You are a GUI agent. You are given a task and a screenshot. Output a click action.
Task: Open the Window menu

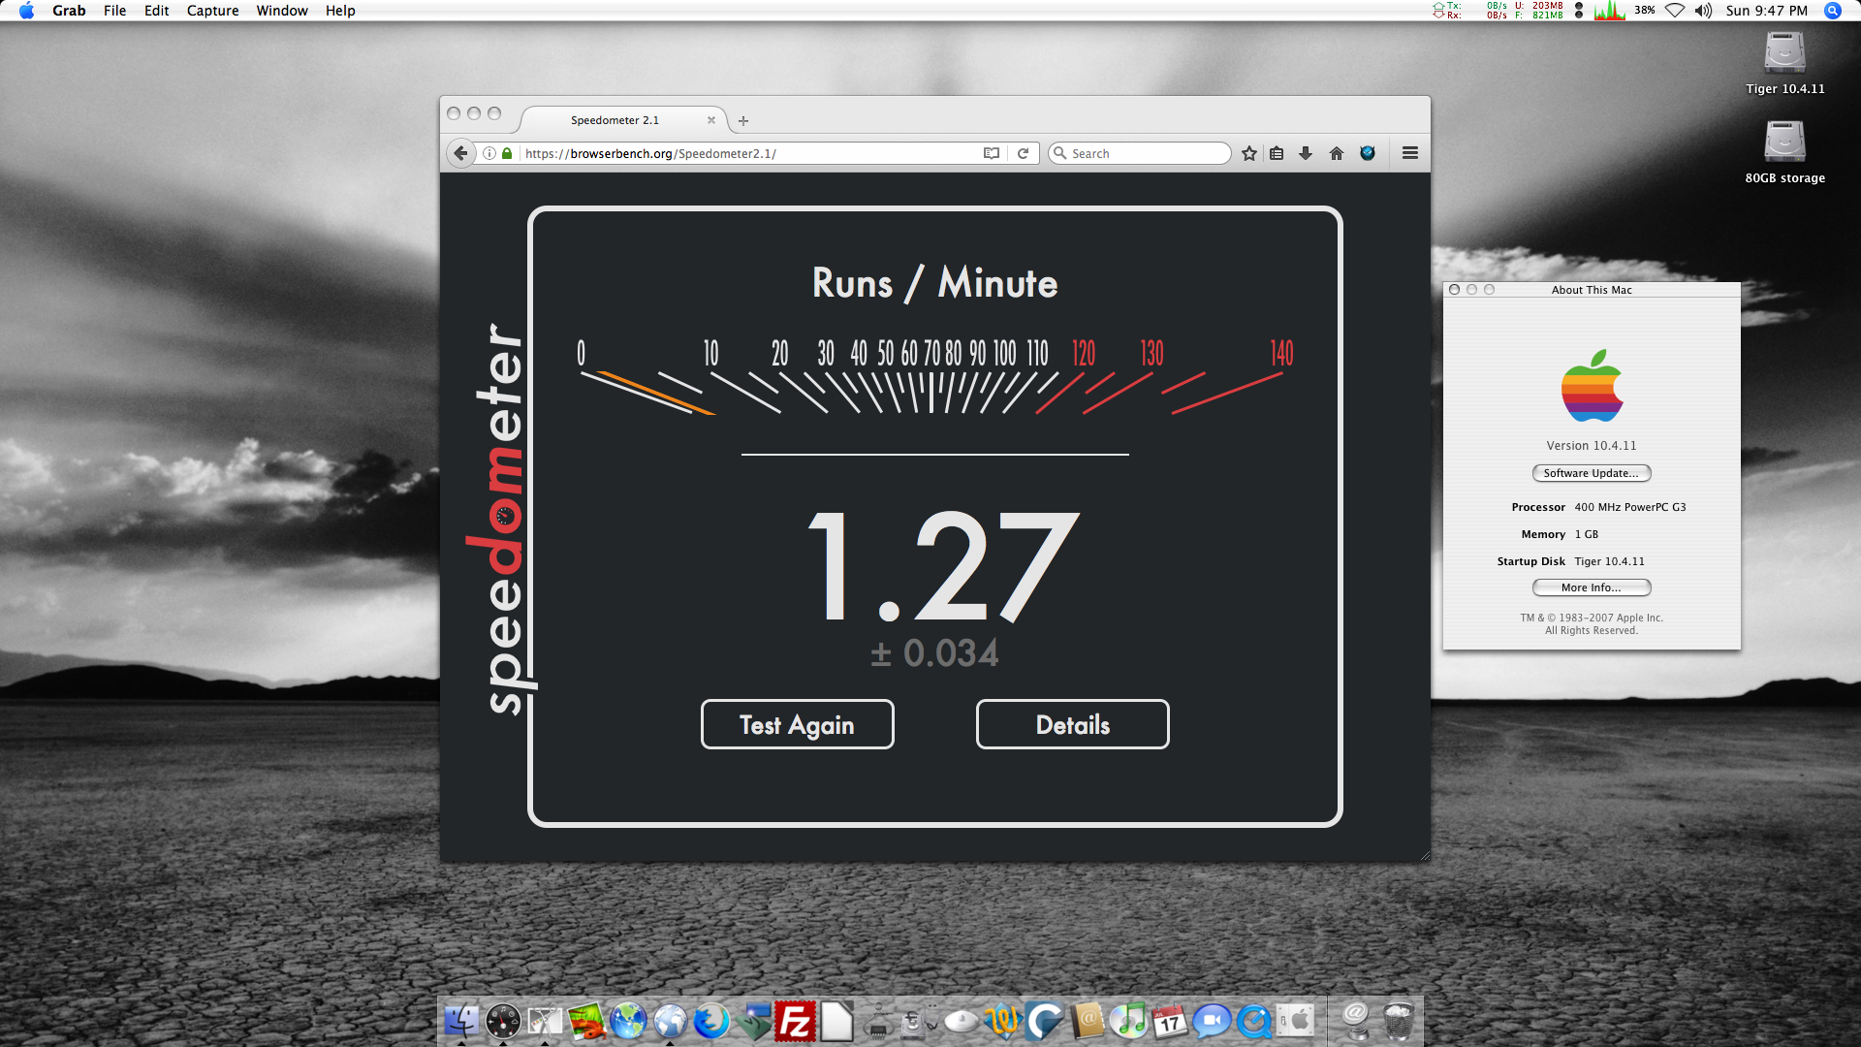click(x=281, y=11)
